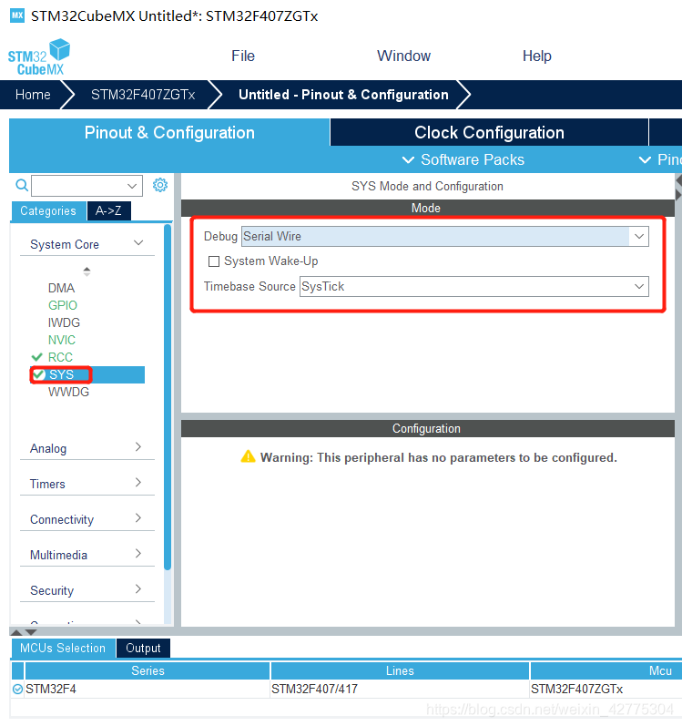This screenshot has height=726, width=682.
Task: Click the search magnifier icon
Action: (x=22, y=185)
